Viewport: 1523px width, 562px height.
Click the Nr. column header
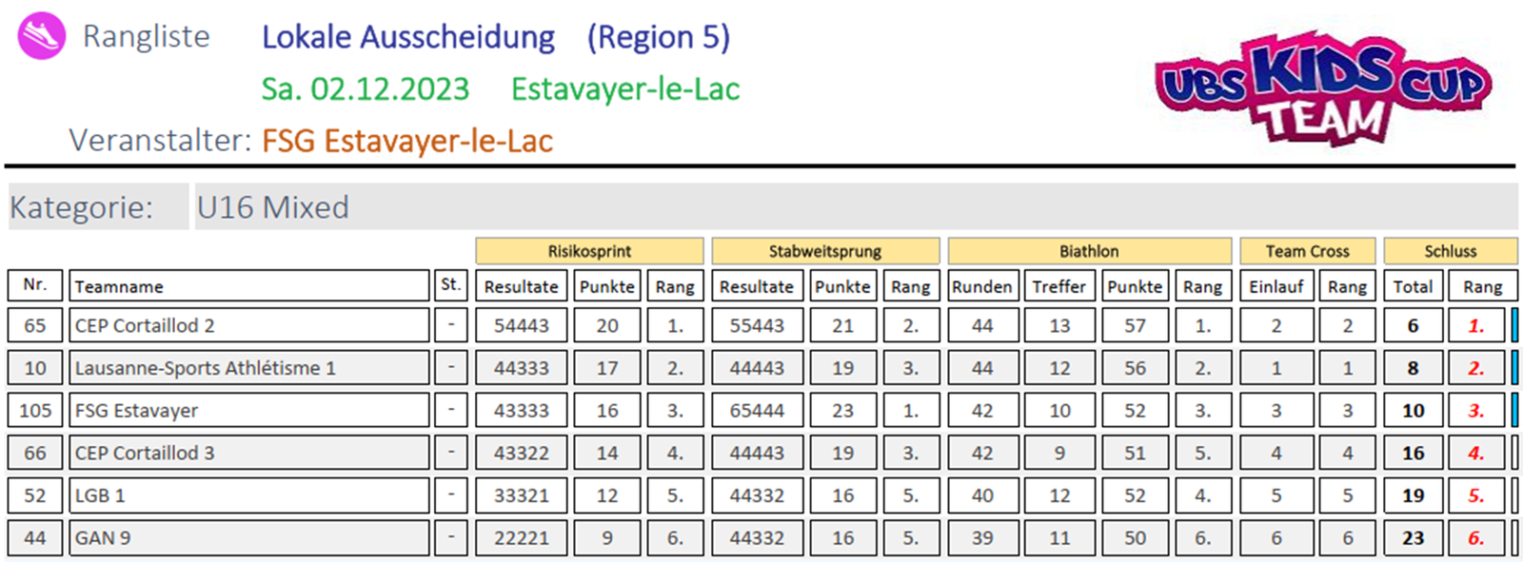click(x=35, y=285)
